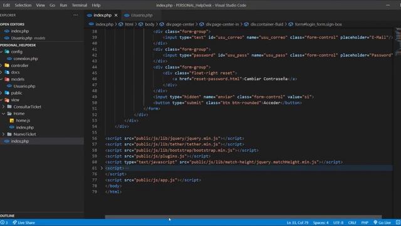Change indentation Spaces: 4

321,223
